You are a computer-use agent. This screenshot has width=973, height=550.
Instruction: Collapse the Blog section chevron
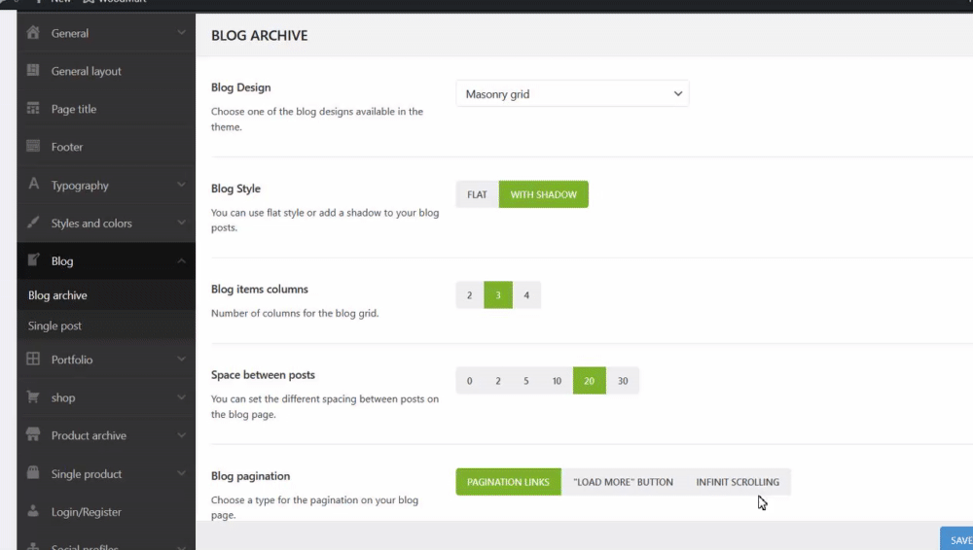(181, 260)
